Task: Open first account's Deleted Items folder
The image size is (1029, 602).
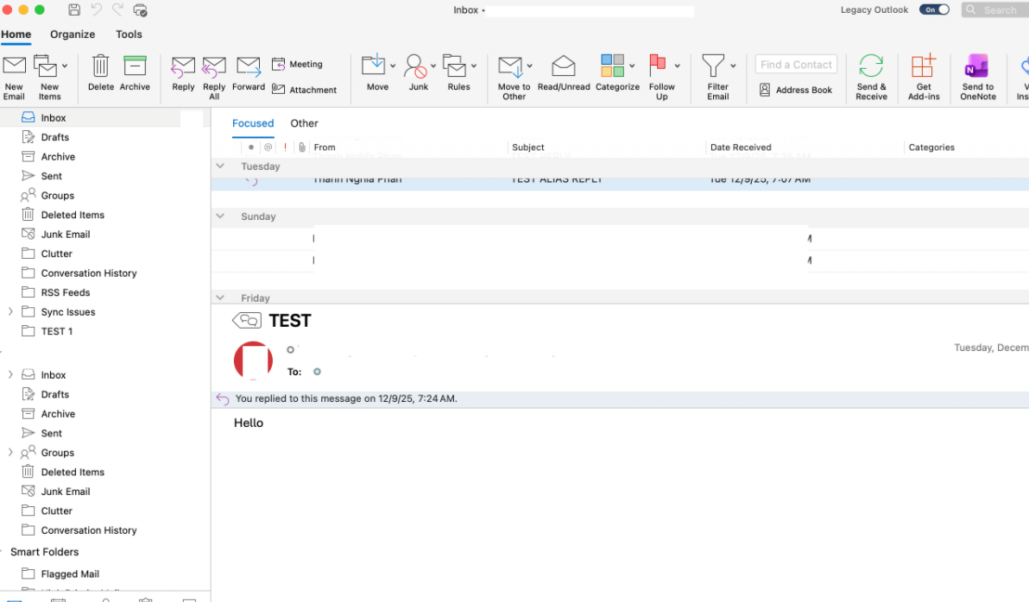Action: coord(73,215)
